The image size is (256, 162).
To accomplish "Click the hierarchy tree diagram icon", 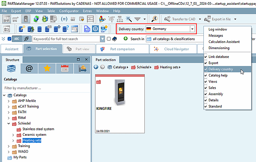I will (120, 19).
